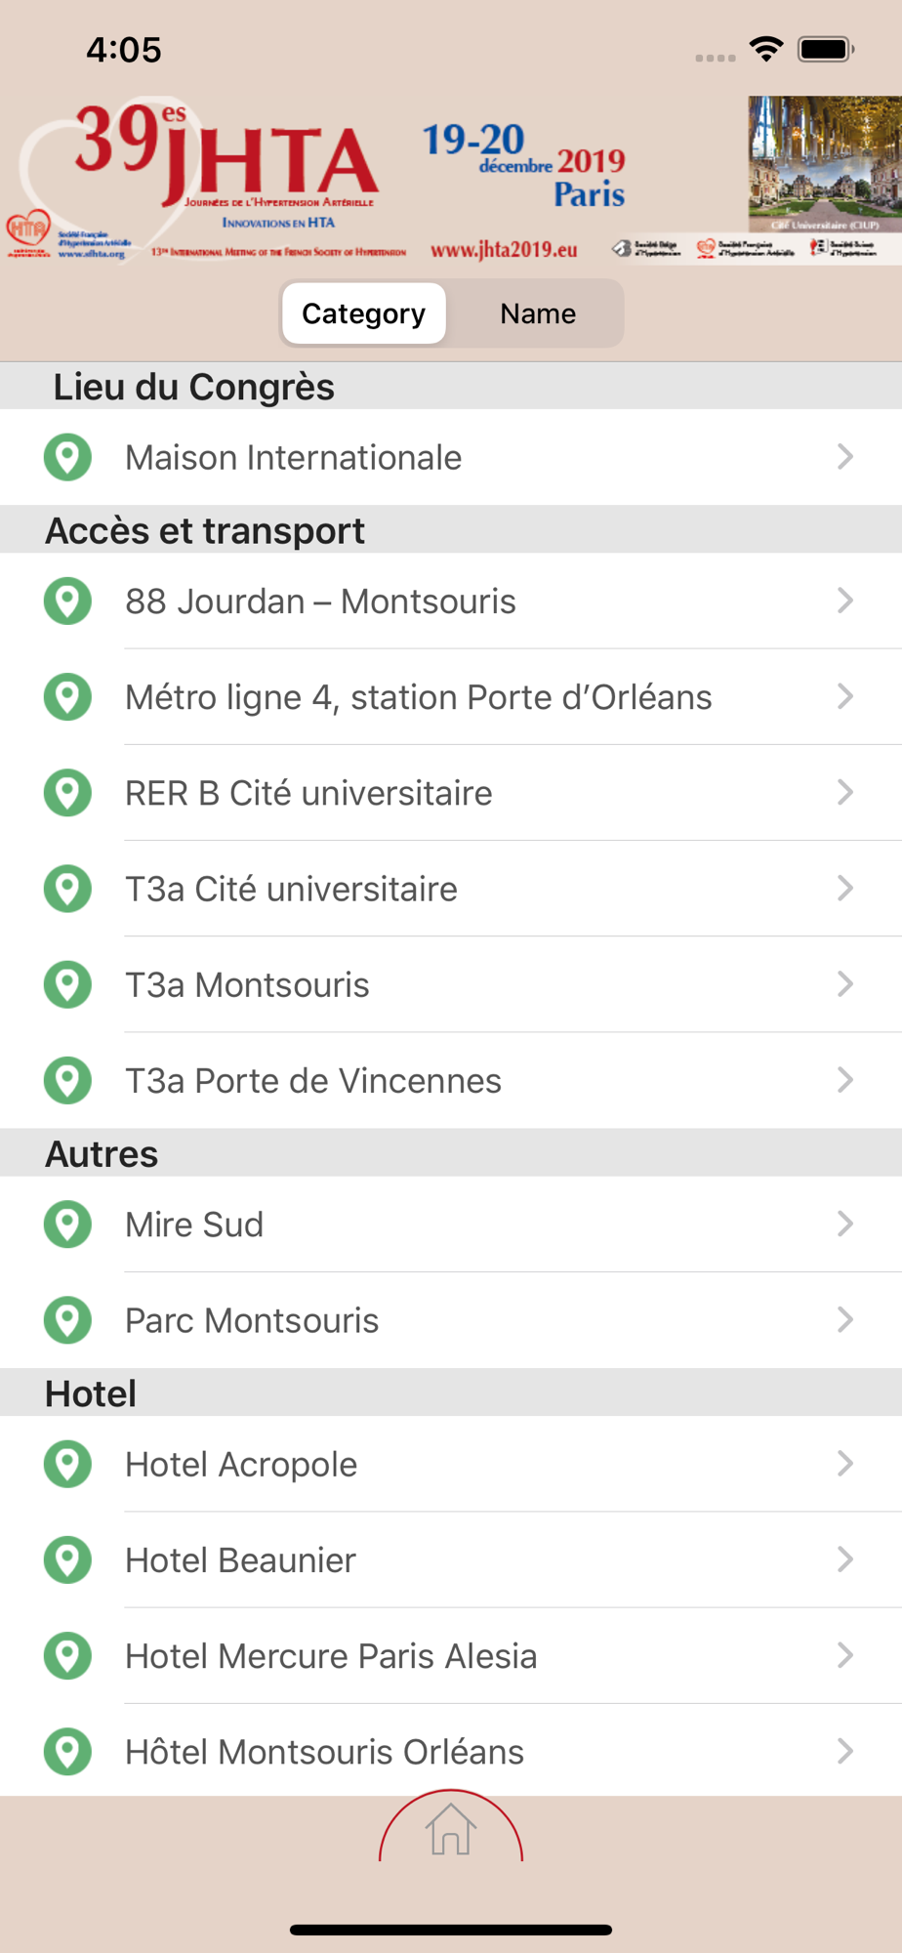Screen dimensions: 902x1953
Task: Click the pin icon for Parc Montsouris
Action: pyautogui.click(x=67, y=1320)
